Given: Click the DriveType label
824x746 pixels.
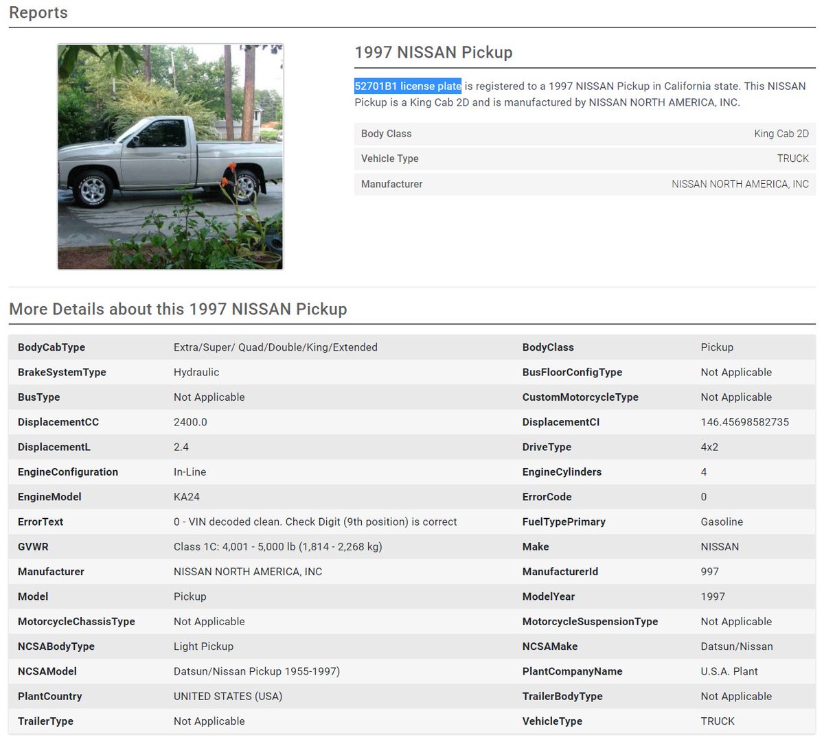Looking at the screenshot, I should (547, 447).
